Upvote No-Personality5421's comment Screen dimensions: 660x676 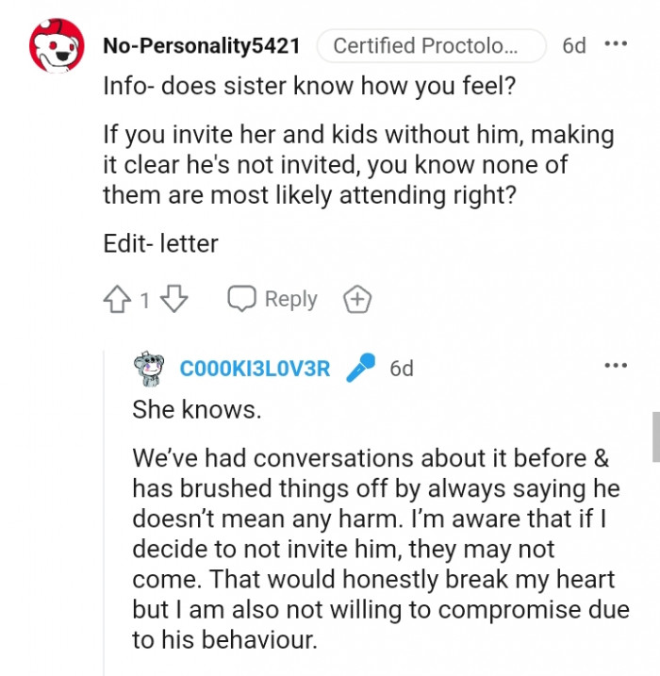coord(117,300)
